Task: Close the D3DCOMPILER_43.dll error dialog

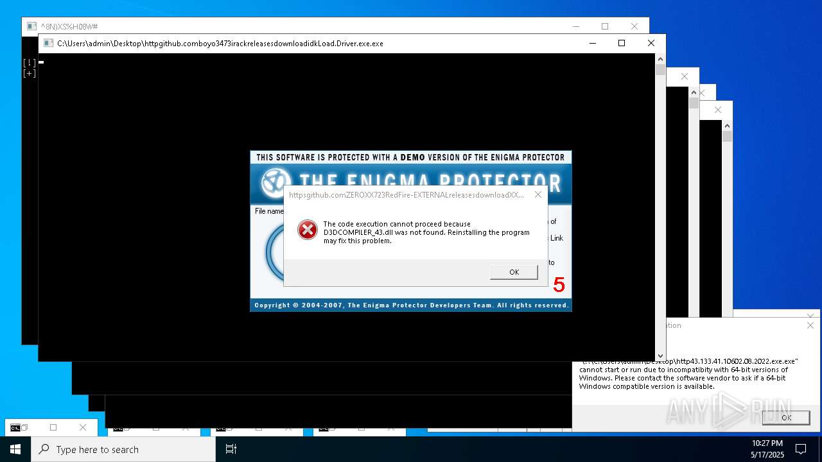Action: point(538,194)
